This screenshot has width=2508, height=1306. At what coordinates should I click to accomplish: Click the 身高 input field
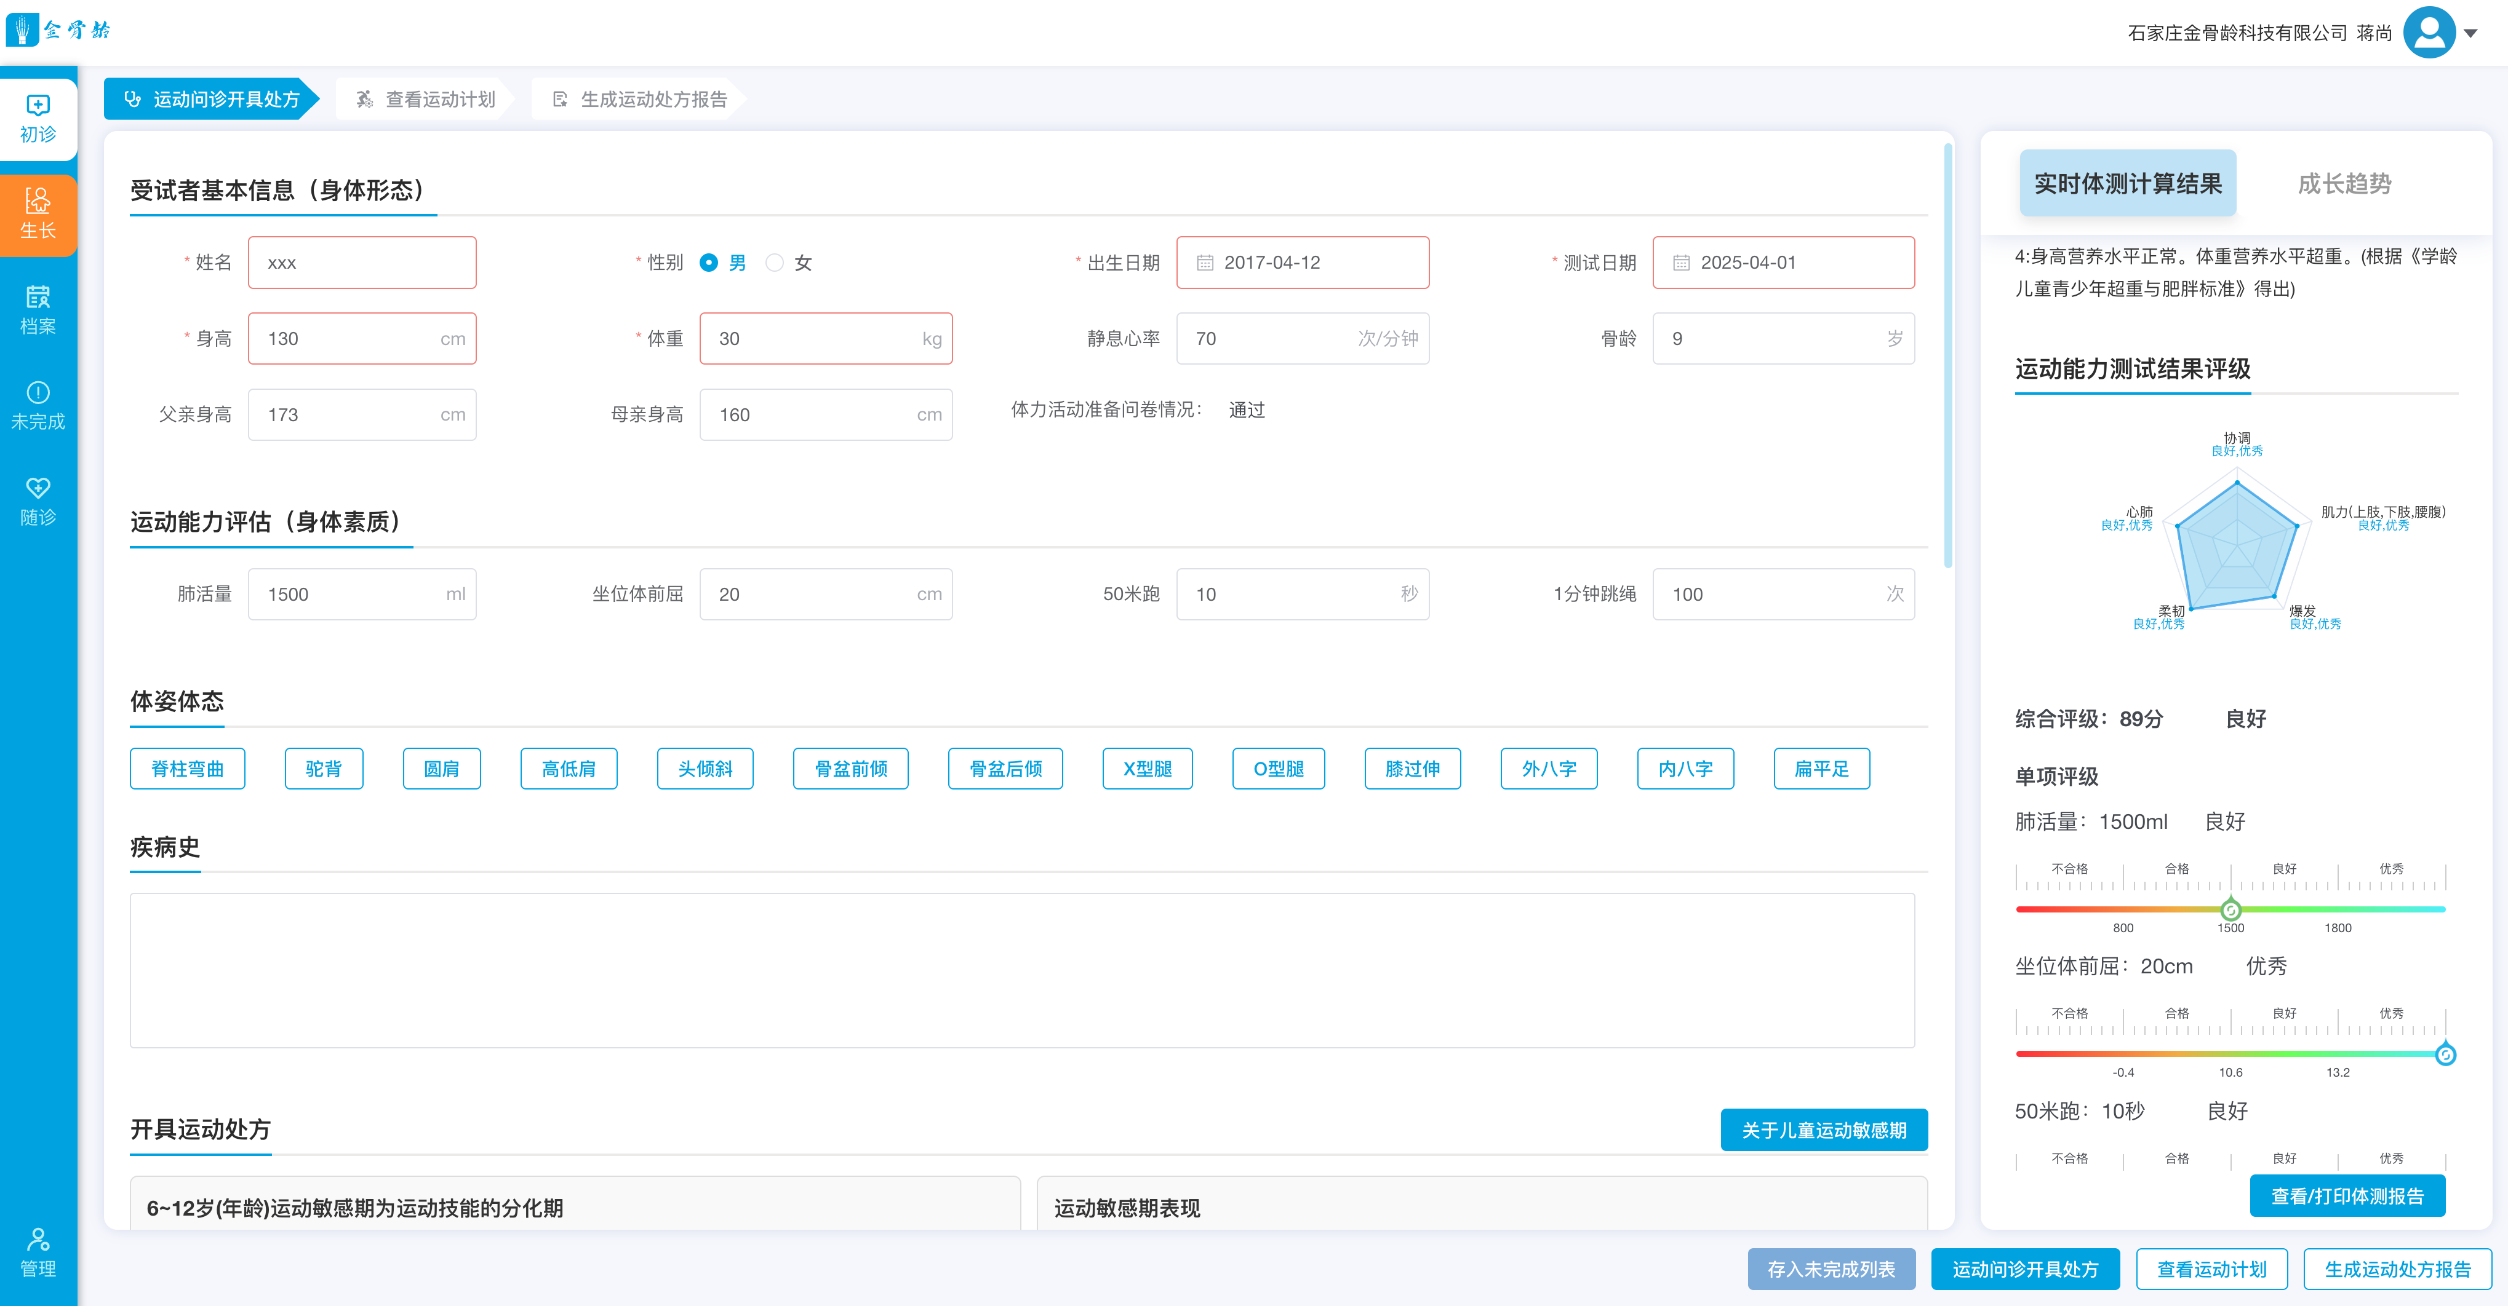coord(362,339)
